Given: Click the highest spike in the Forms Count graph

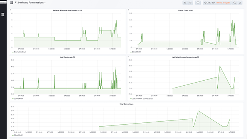Looking at the screenshot, I should click(x=233, y=20).
